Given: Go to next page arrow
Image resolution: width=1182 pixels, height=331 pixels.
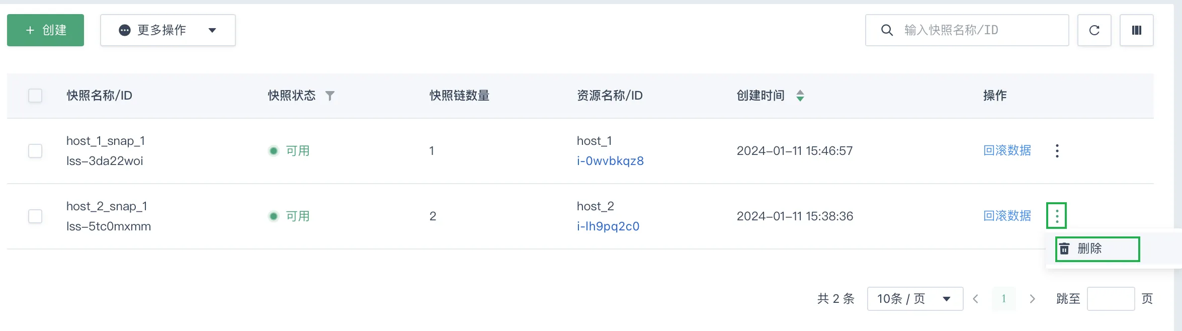Looking at the screenshot, I should click(1032, 299).
